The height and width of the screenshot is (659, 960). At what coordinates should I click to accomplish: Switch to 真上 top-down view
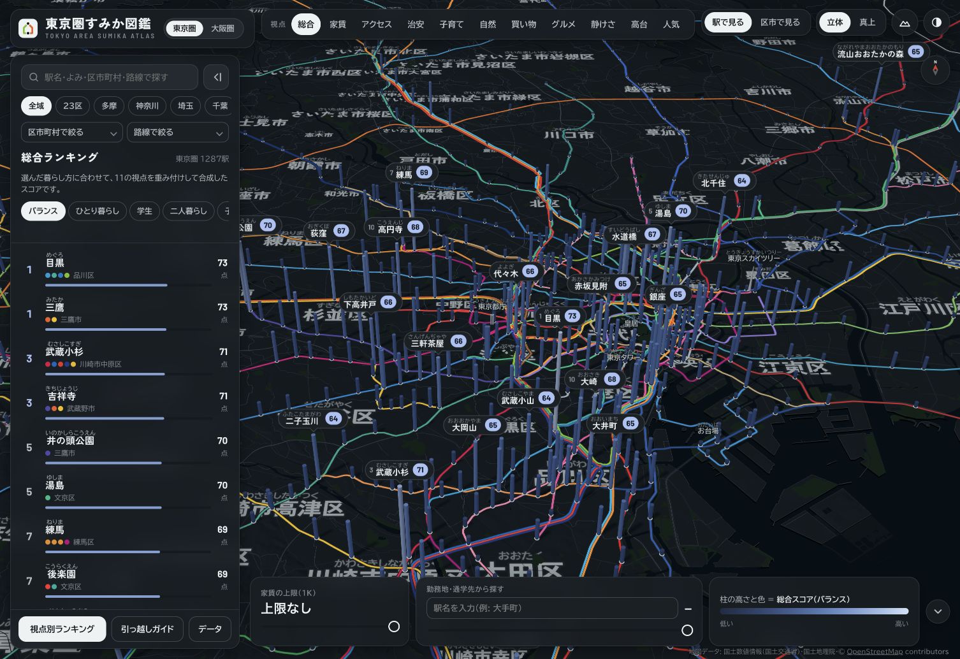pyautogui.click(x=868, y=22)
